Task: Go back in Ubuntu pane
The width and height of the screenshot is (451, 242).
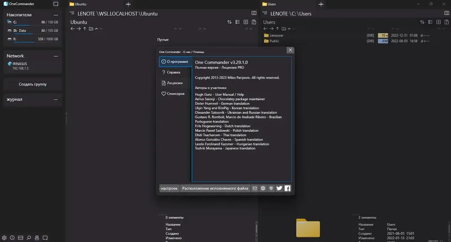Action: click(x=73, y=29)
